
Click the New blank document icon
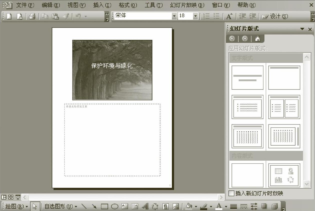click(x=9, y=16)
